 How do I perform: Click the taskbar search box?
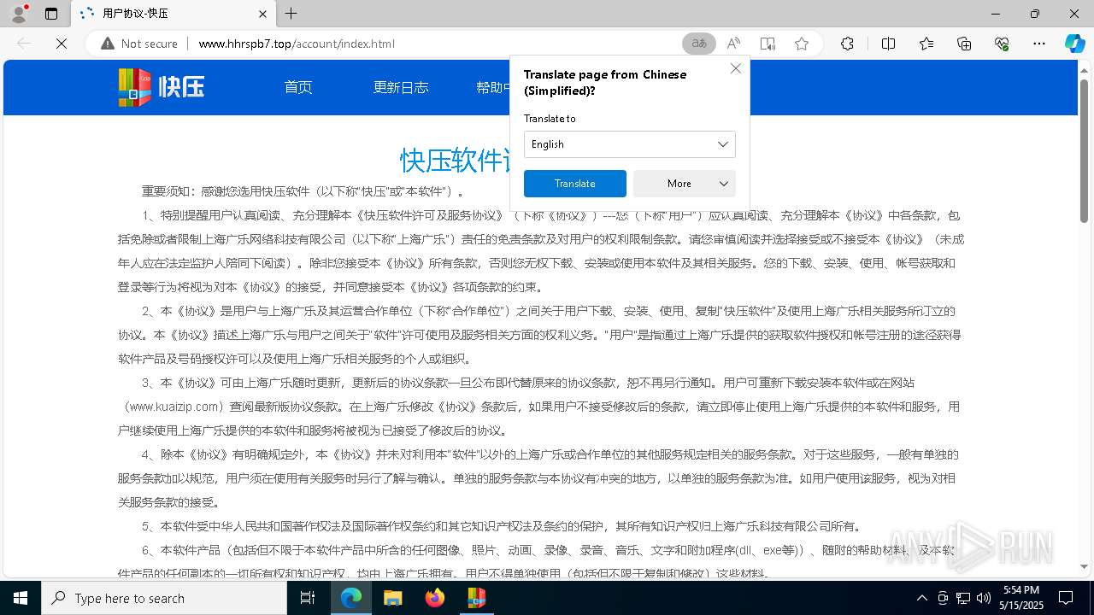[x=164, y=598]
